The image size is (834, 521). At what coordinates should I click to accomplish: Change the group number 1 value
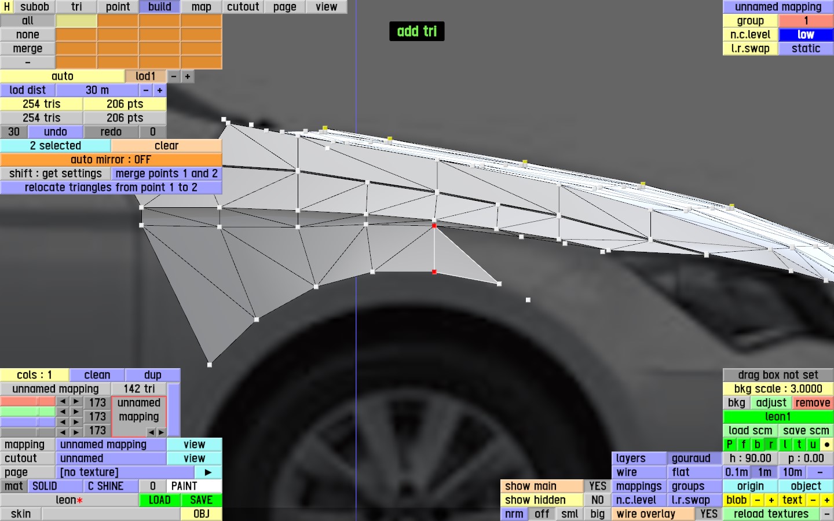coord(806,21)
